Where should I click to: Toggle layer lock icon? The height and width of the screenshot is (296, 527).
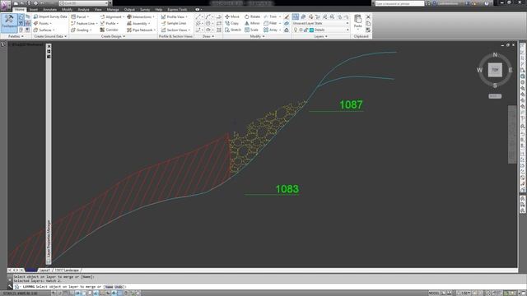pyautogui.click(x=305, y=30)
